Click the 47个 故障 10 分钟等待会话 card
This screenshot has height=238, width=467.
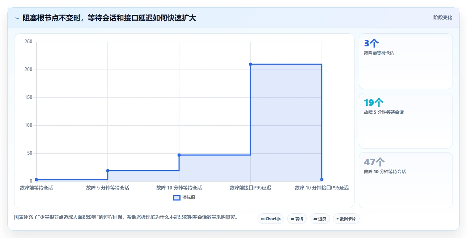click(x=406, y=180)
